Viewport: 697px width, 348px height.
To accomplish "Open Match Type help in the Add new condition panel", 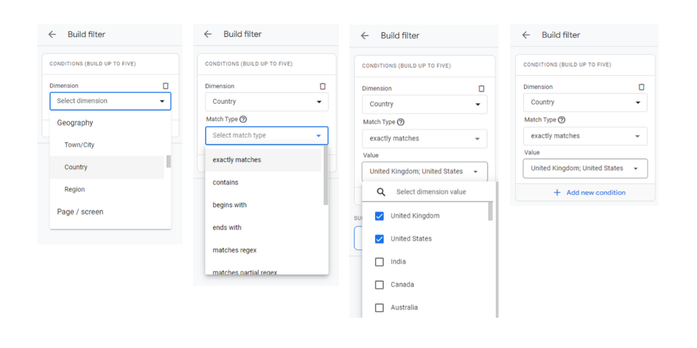I will [x=562, y=119].
